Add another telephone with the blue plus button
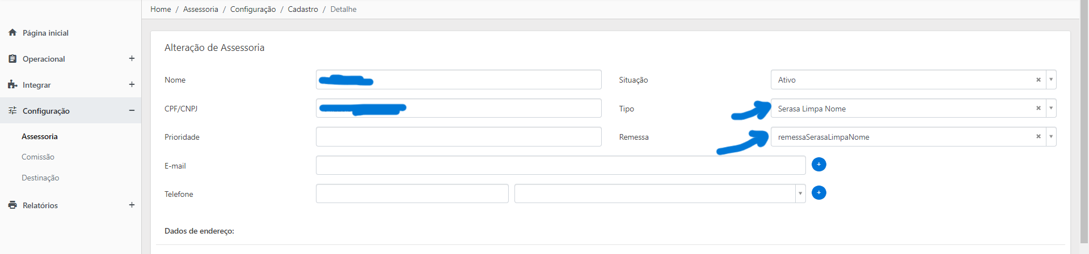 coord(818,192)
